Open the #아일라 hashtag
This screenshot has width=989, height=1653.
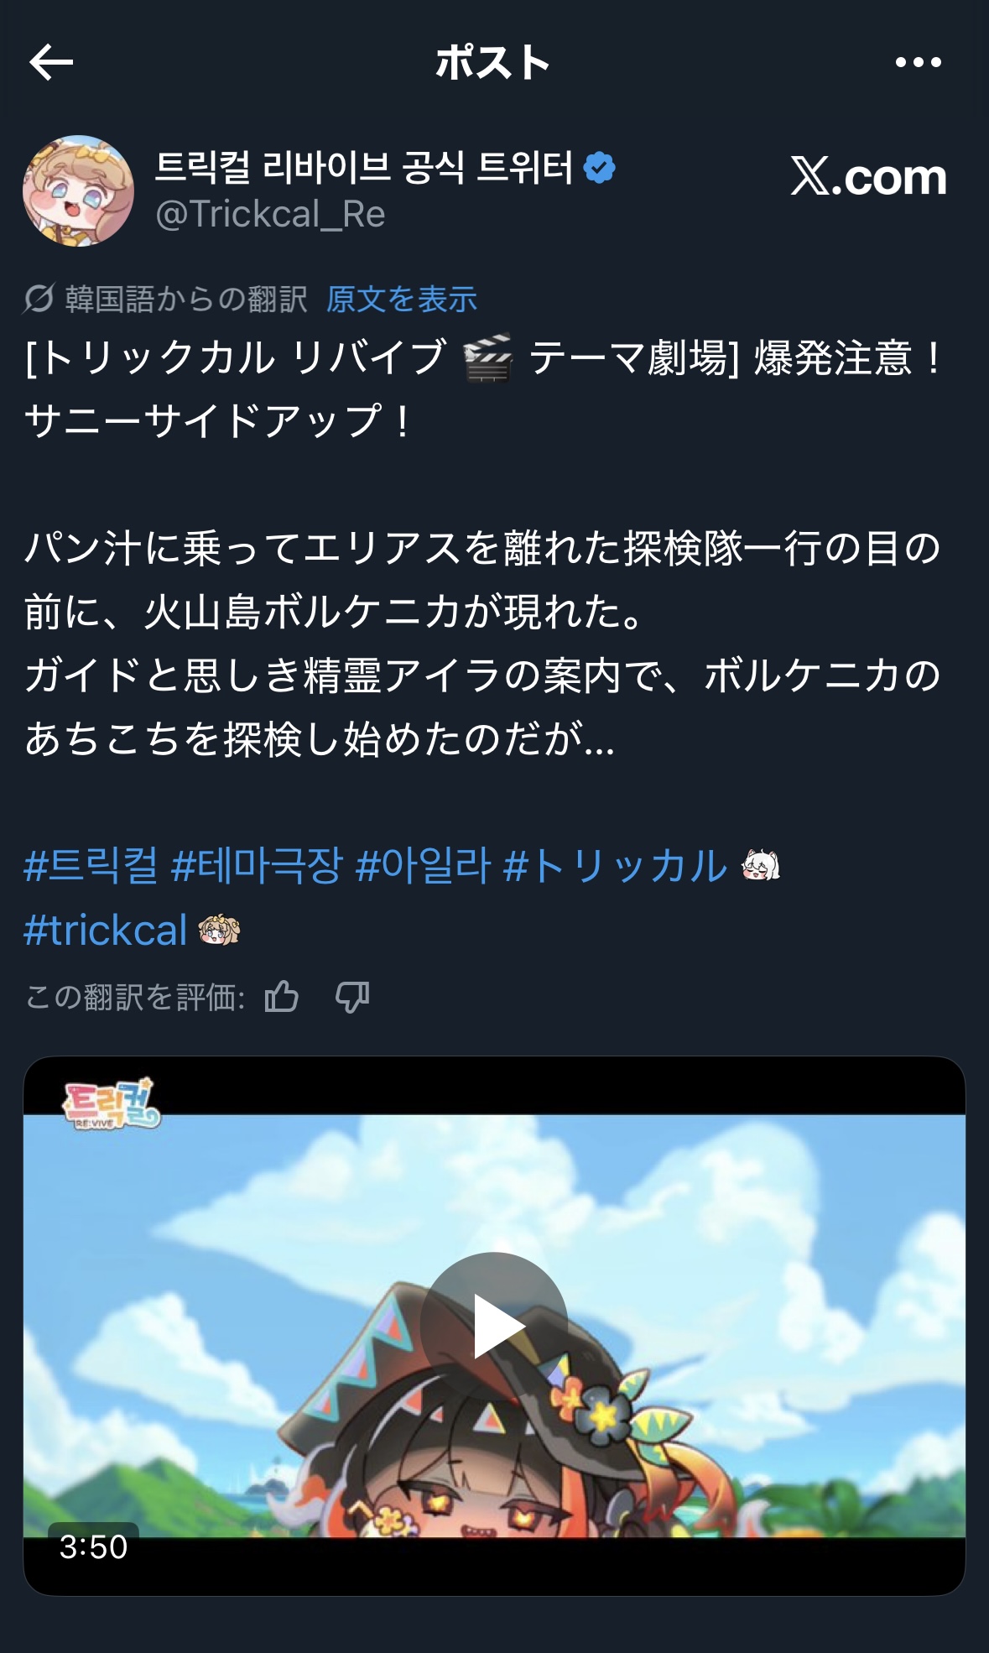point(423,865)
